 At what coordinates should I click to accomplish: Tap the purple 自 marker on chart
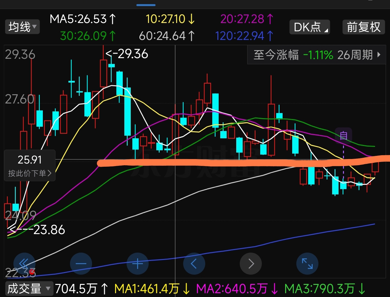(x=344, y=135)
